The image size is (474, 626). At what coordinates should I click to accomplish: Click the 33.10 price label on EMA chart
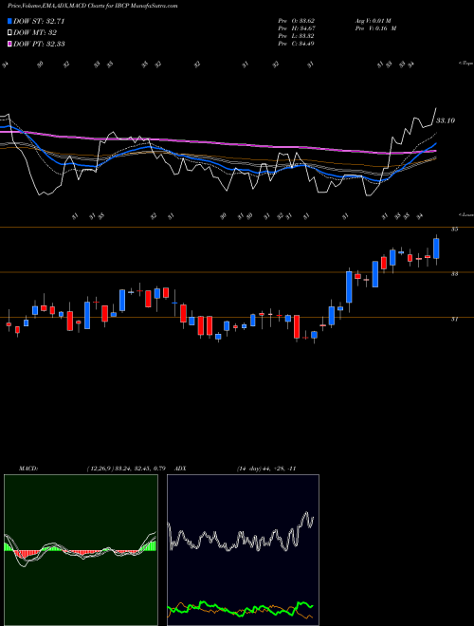446,120
